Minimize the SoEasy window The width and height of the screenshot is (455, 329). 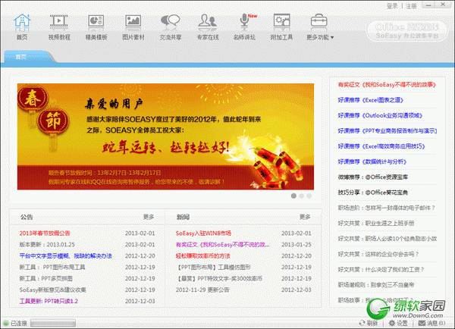point(428,5)
